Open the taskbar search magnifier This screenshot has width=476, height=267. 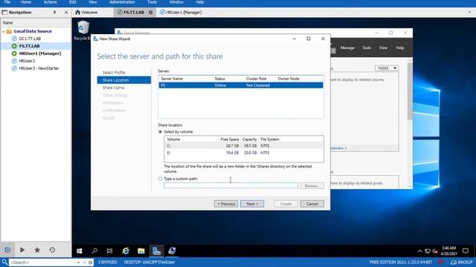tap(94, 251)
